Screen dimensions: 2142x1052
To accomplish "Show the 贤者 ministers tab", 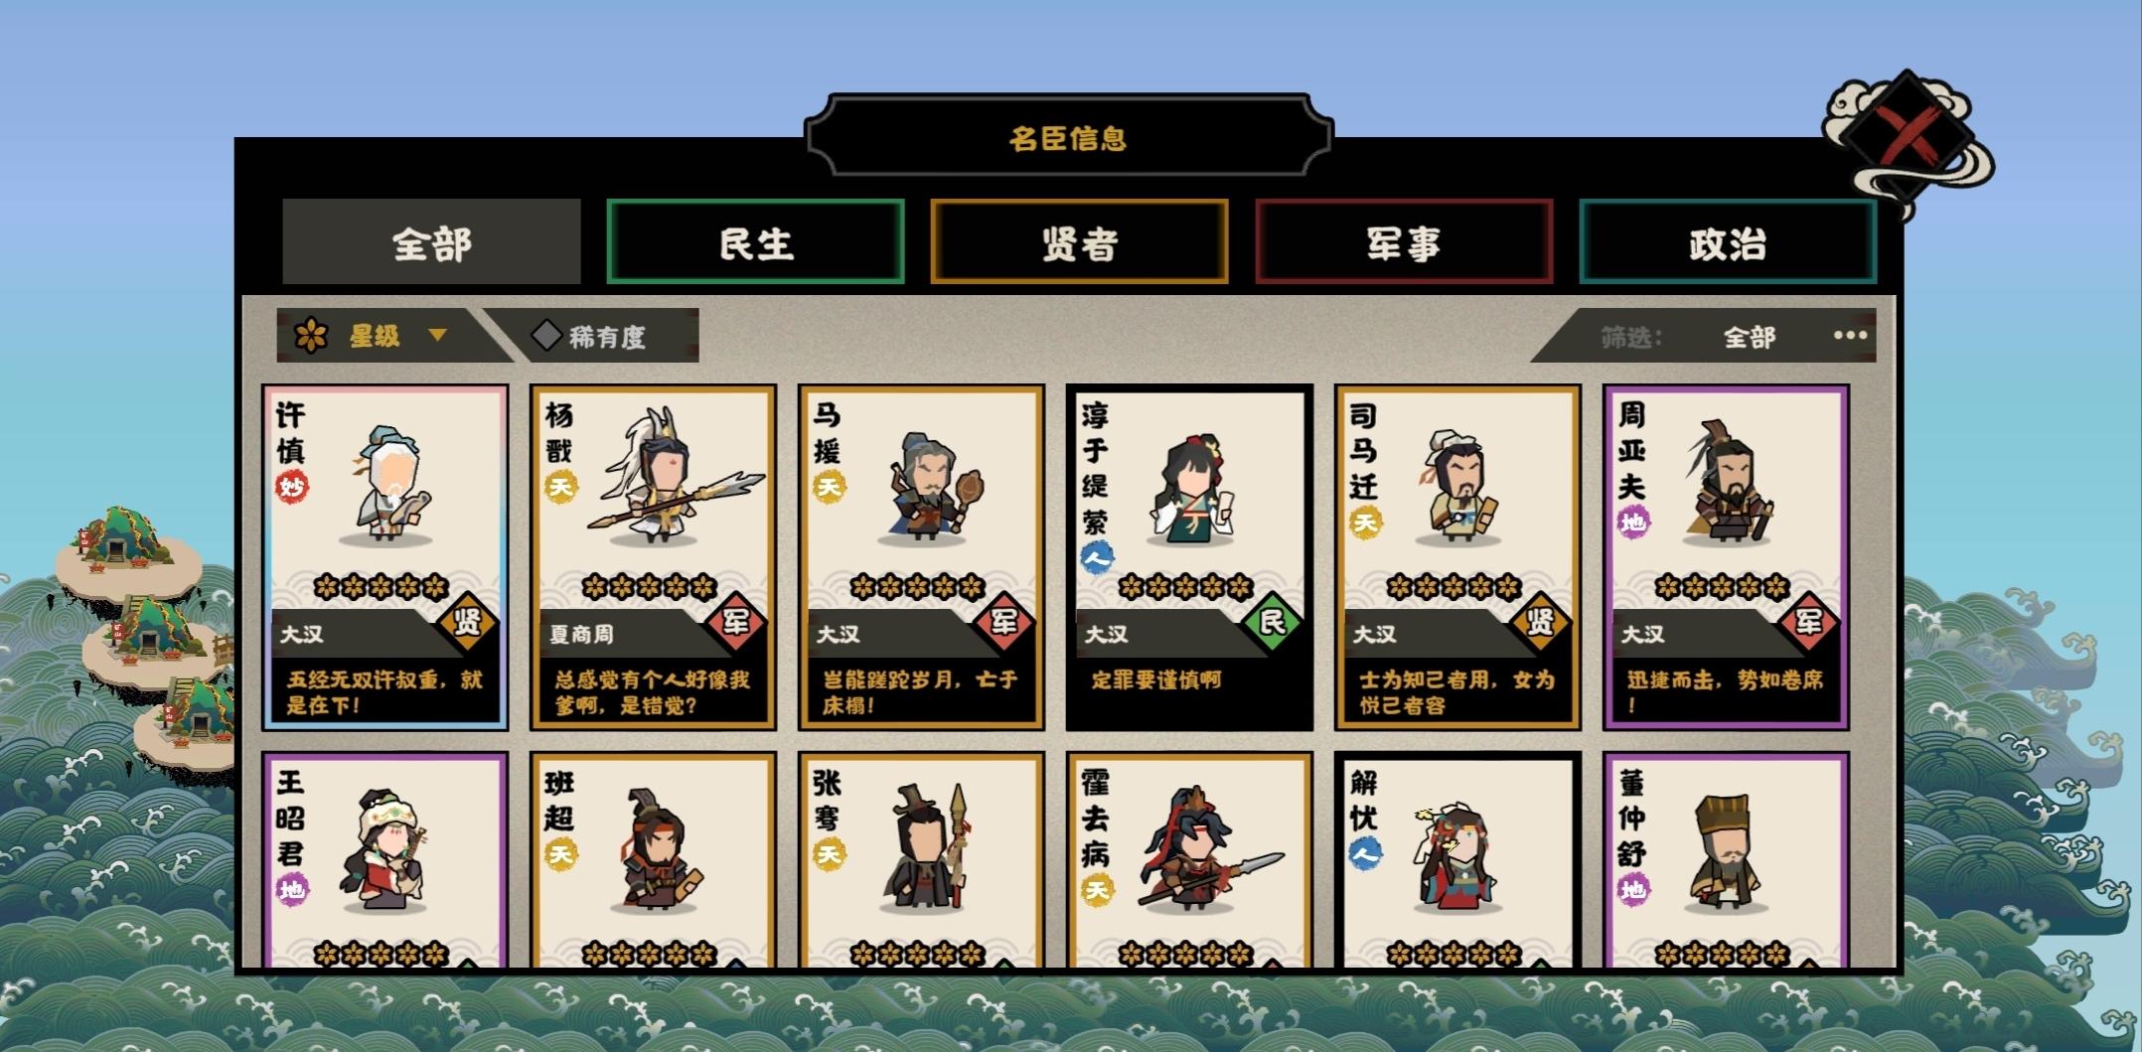I will (x=1080, y=242).
